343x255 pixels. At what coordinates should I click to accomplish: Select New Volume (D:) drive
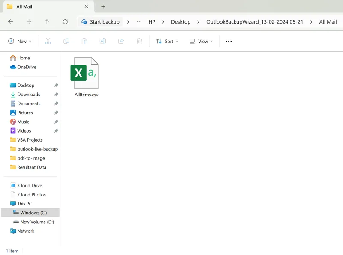[x=37, y=222]
